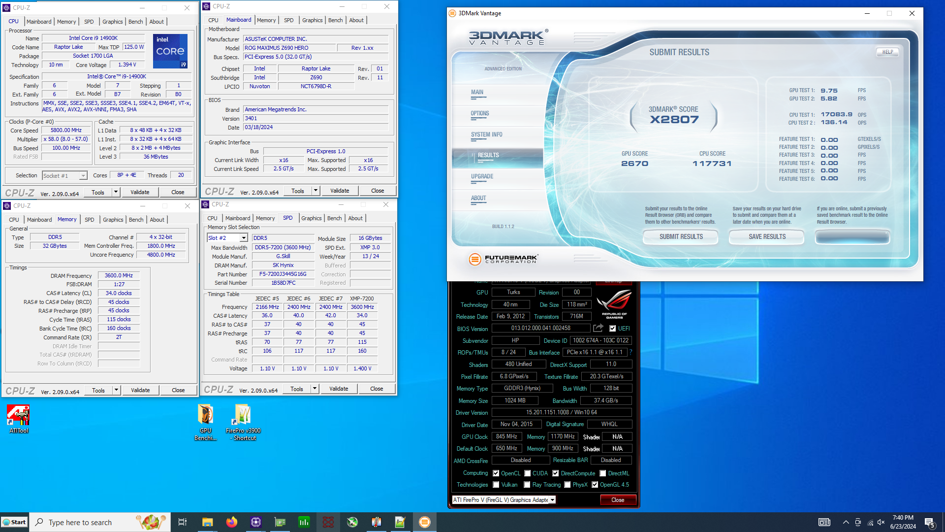Toggle the OpenGL 4.5 checkbox
The height and width of the screenshot is (532, 945).
595,485
